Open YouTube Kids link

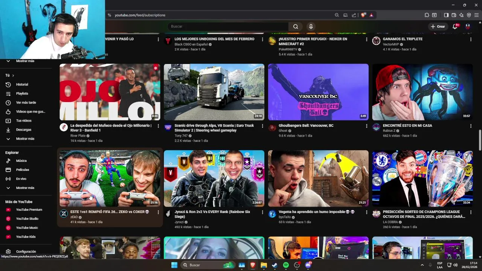point(26,237)
